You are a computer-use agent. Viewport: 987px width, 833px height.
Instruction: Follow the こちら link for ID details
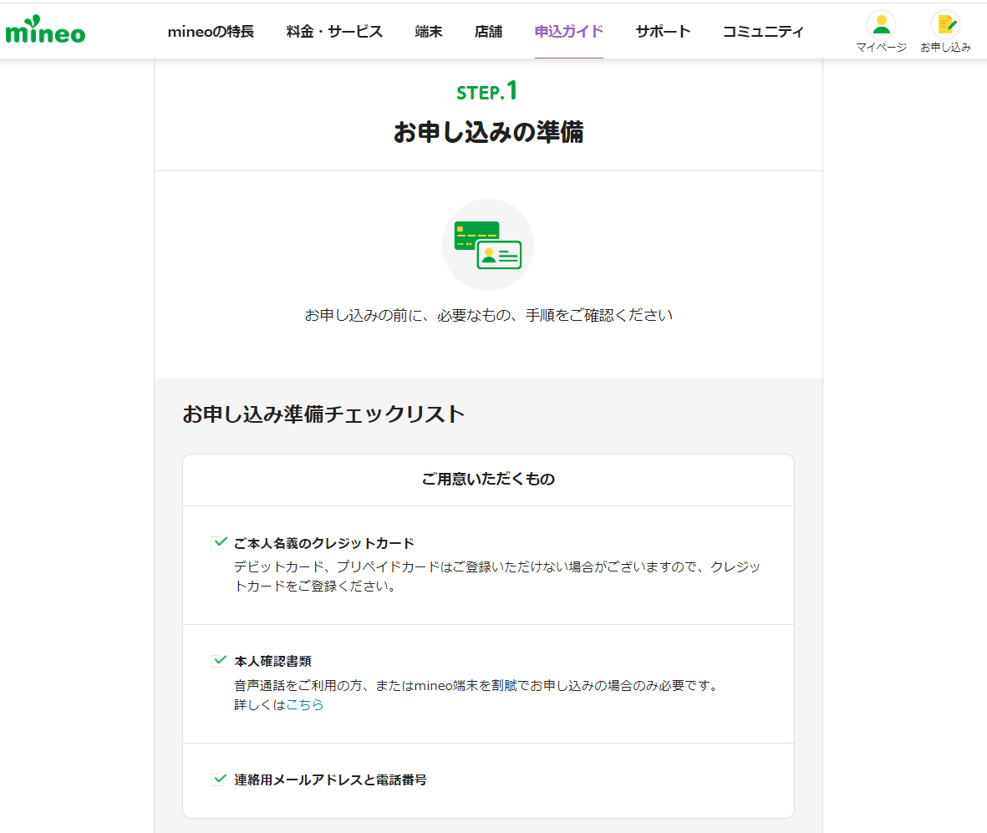point(304,704)
